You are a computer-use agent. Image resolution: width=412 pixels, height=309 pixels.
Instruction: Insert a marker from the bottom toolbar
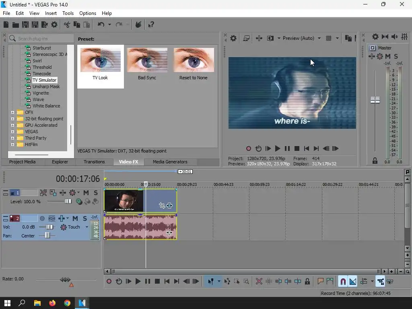[x=320, y=281]
